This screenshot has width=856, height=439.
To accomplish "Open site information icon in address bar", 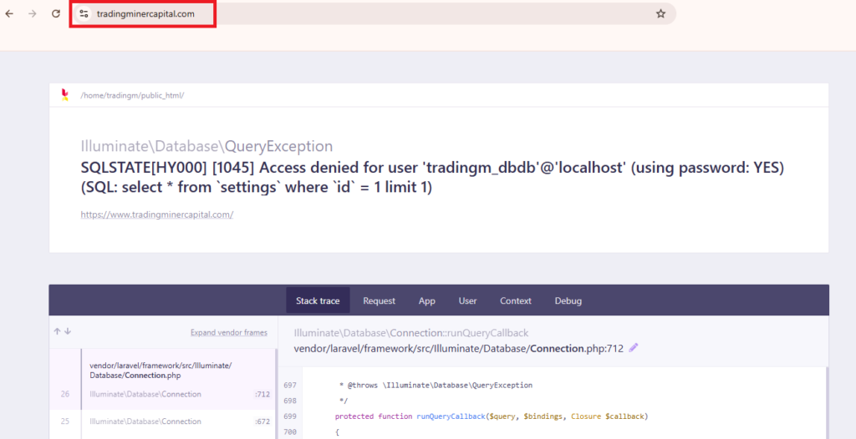I will (x=84, y=14).
